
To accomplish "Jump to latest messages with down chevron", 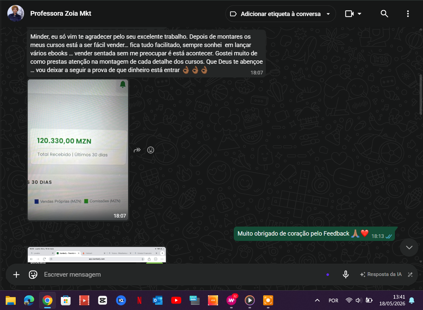I will point(409,247).
